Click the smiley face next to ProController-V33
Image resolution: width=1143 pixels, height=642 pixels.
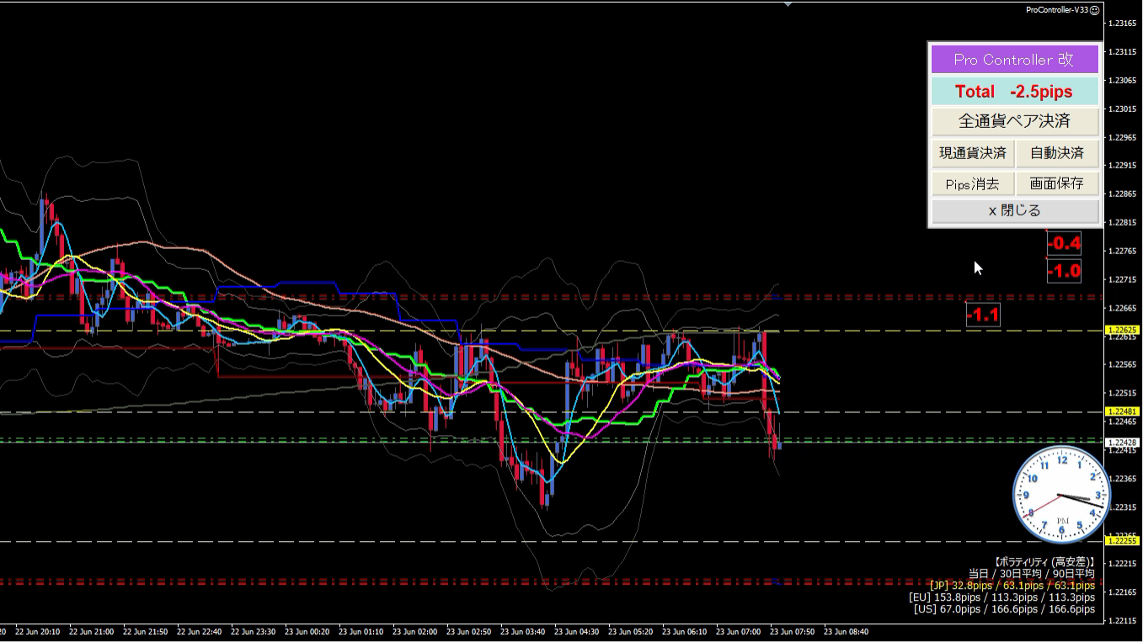point(1094,10)
